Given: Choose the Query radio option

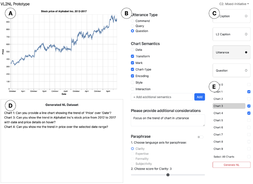Looking at the screenshot, I should 133,26.
